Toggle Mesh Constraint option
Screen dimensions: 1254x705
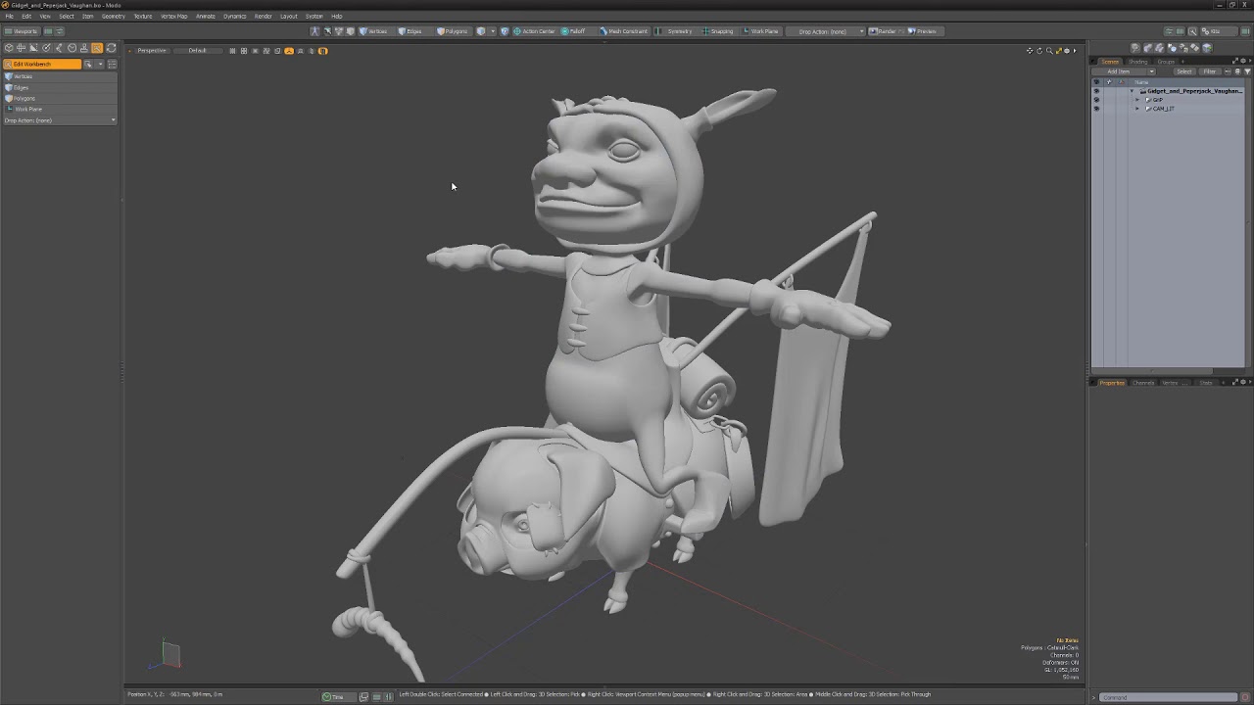coord(623,31)
